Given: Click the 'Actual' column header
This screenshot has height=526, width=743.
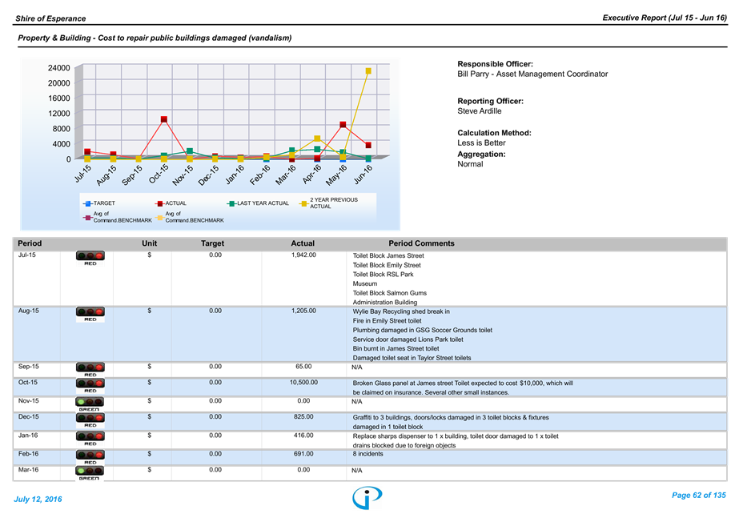Looking at the screenshot, I should coord(303,243).
